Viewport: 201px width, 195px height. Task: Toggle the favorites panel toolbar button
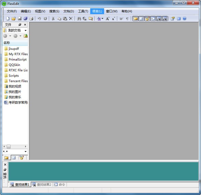[147, 19]
